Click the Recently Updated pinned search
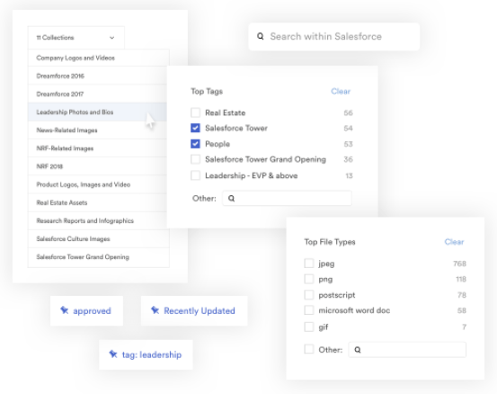The width and height of the screenshot is (497, 394). coord(194,310)
